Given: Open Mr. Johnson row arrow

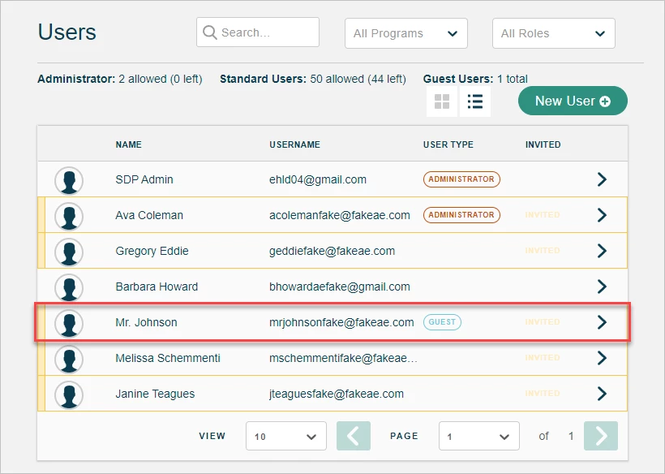Looking at the screenshot, I should click(602, 322).
